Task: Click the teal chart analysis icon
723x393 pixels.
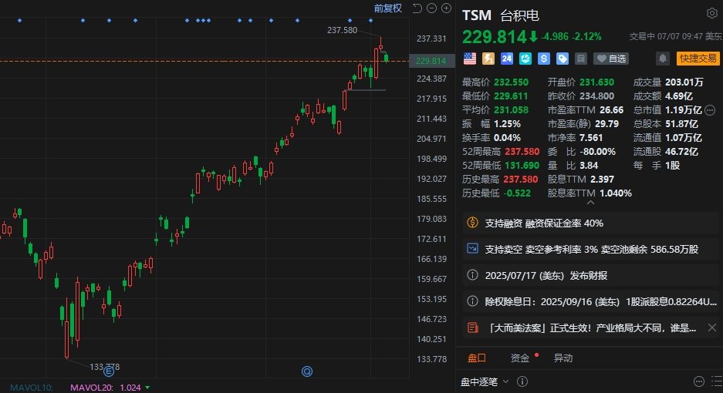Action: point(525,59)
